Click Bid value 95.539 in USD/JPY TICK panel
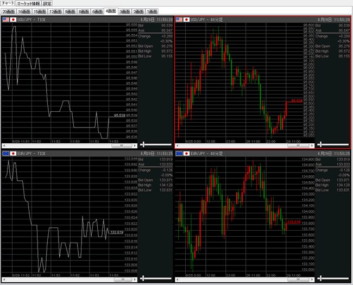The image size is (353, 285). pos(167,26)
